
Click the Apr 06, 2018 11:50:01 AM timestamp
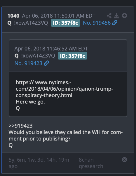pyautogui.click(x=59, y=16)
